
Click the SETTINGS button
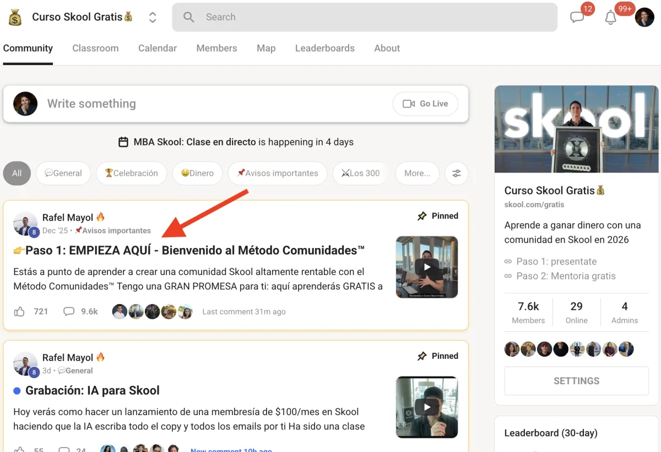click(x=577, y=381)
